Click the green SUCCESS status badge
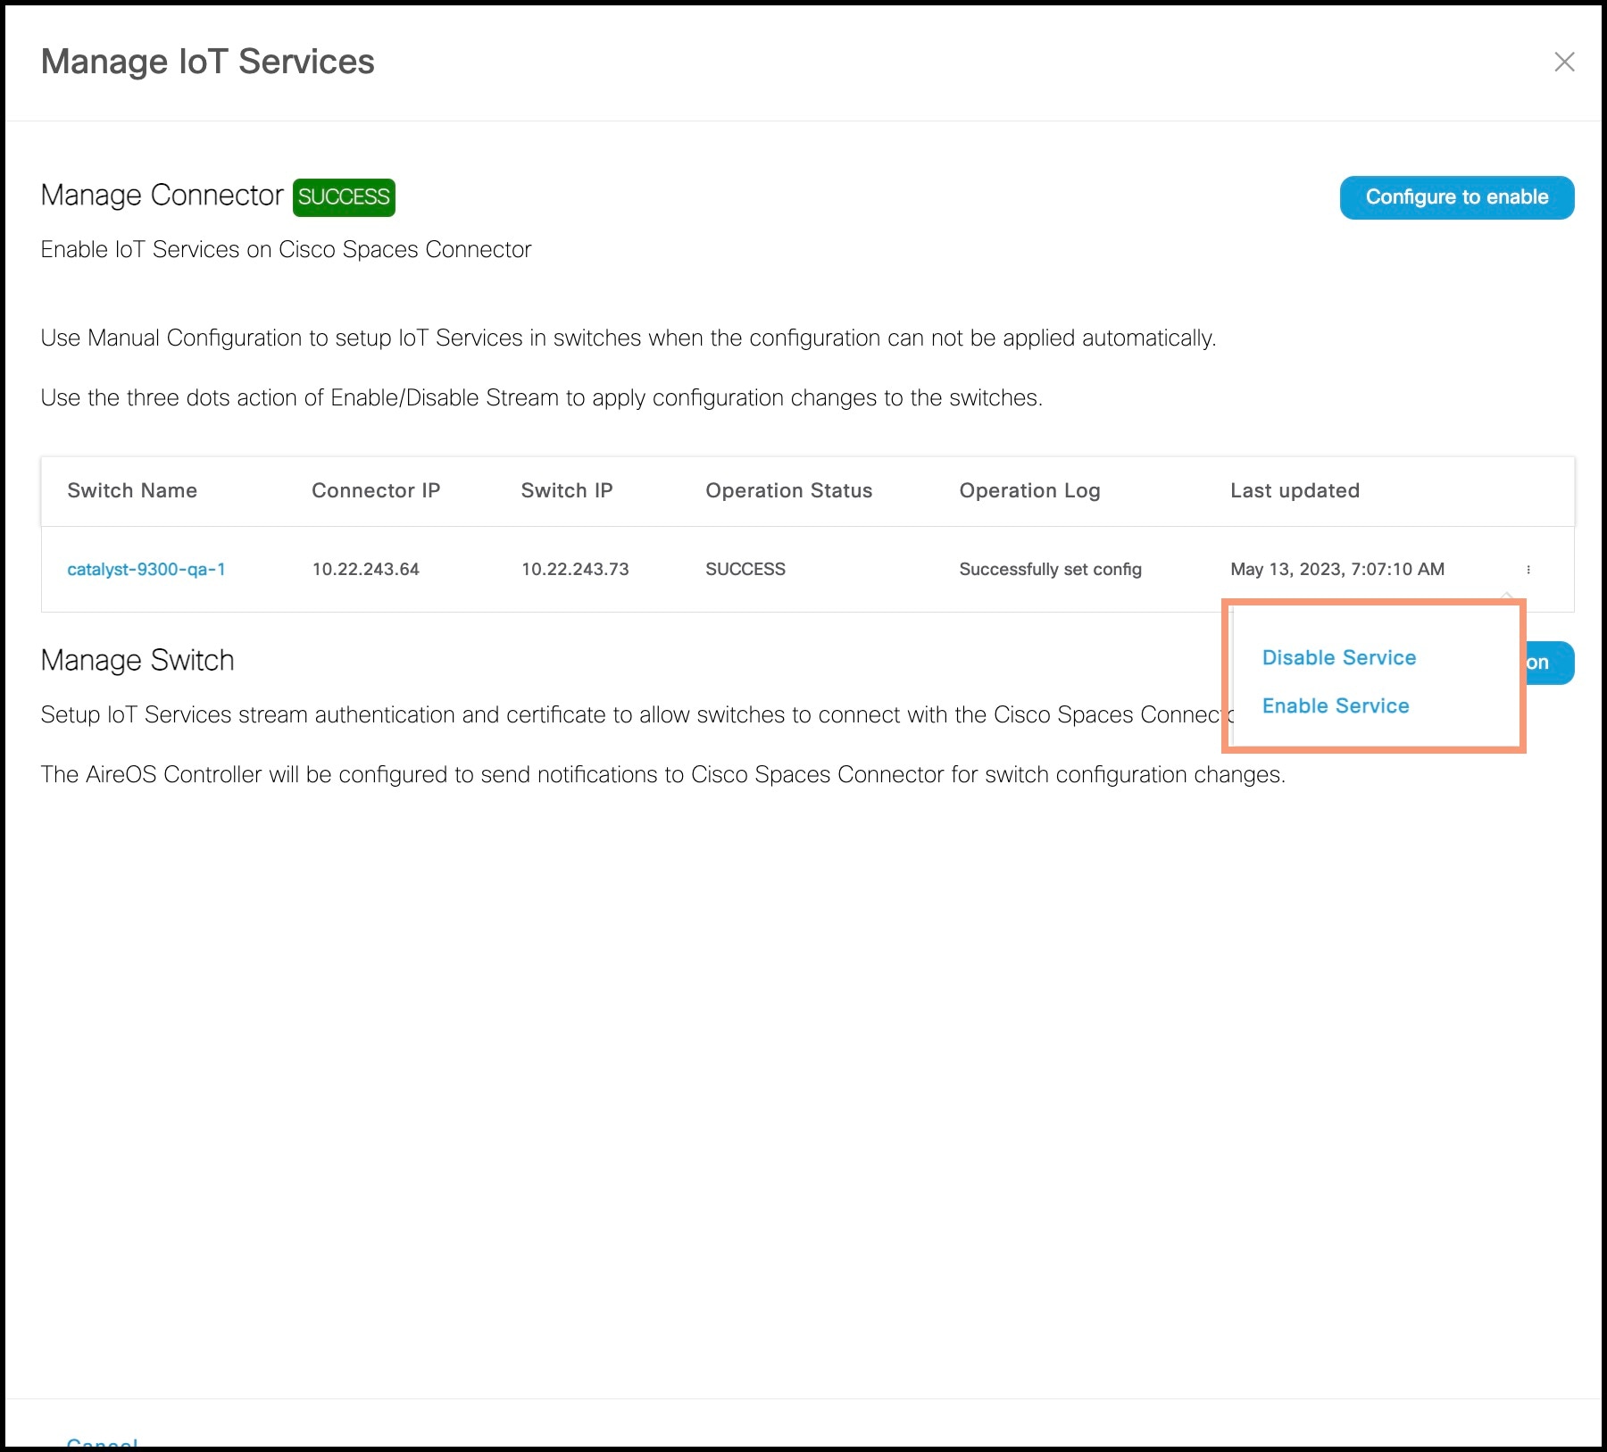 (344, 196)
